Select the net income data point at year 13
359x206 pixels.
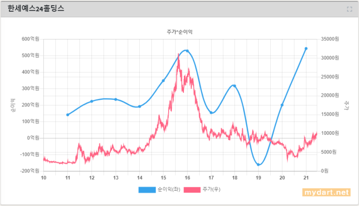tap(116, 100)
